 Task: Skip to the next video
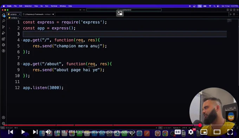pos(35,132)
